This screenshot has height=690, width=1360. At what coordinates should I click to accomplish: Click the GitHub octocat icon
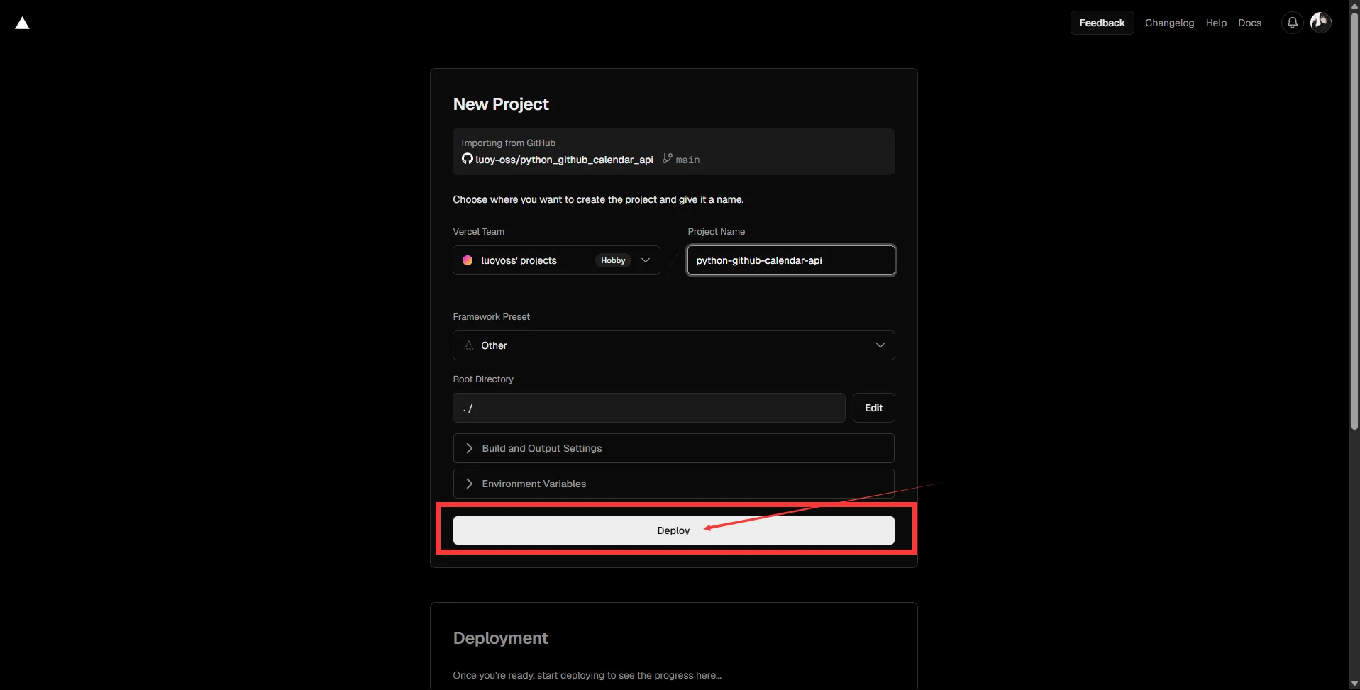(x=467, y=159)
